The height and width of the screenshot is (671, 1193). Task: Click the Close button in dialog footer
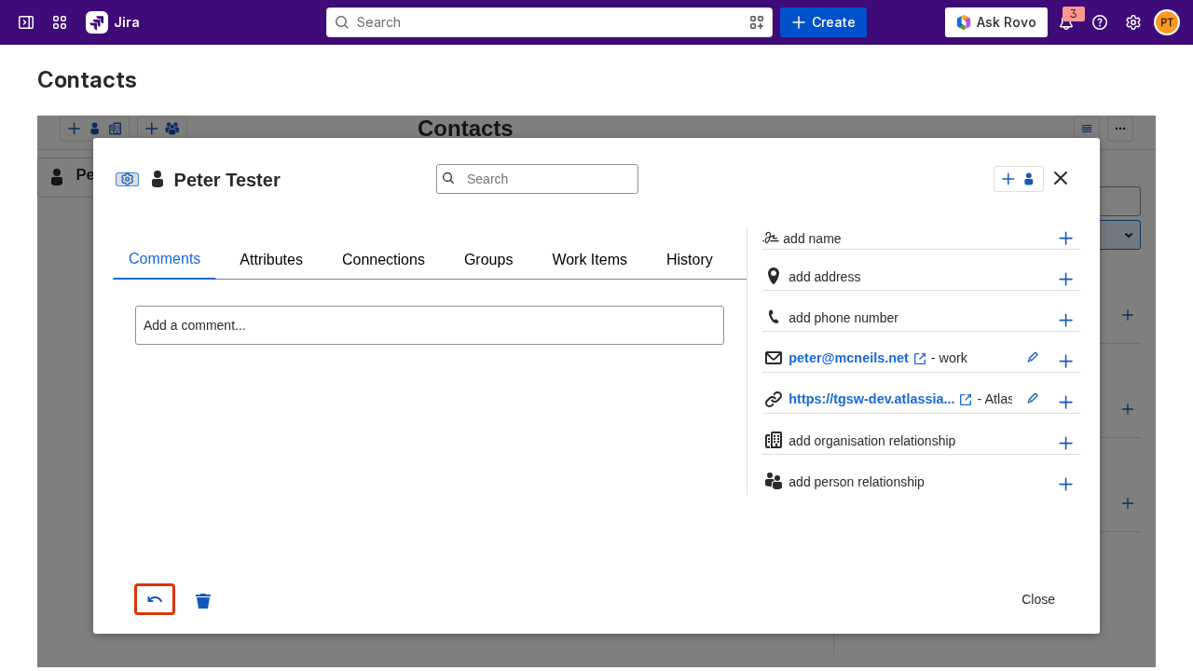pyautogui.click(x=1038, y=599)
